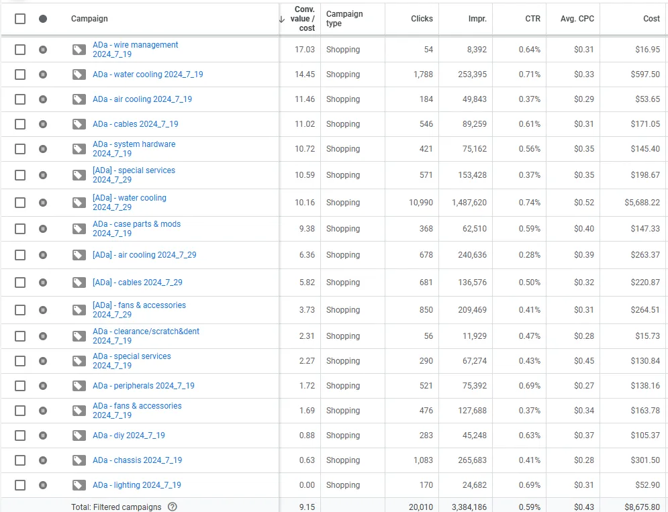Toggle the select-all checkbox in the header
Image resolution: width=668 pixels, height=512 pixels.
[19, 18]
